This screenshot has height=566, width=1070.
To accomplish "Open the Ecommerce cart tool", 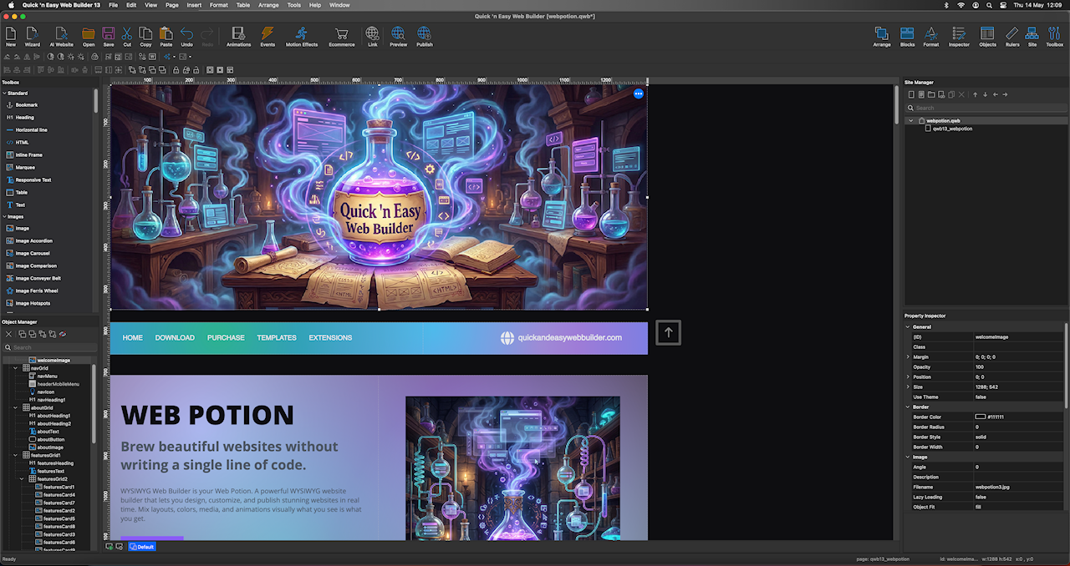I will pyautogui.click(x=341, y=36).
